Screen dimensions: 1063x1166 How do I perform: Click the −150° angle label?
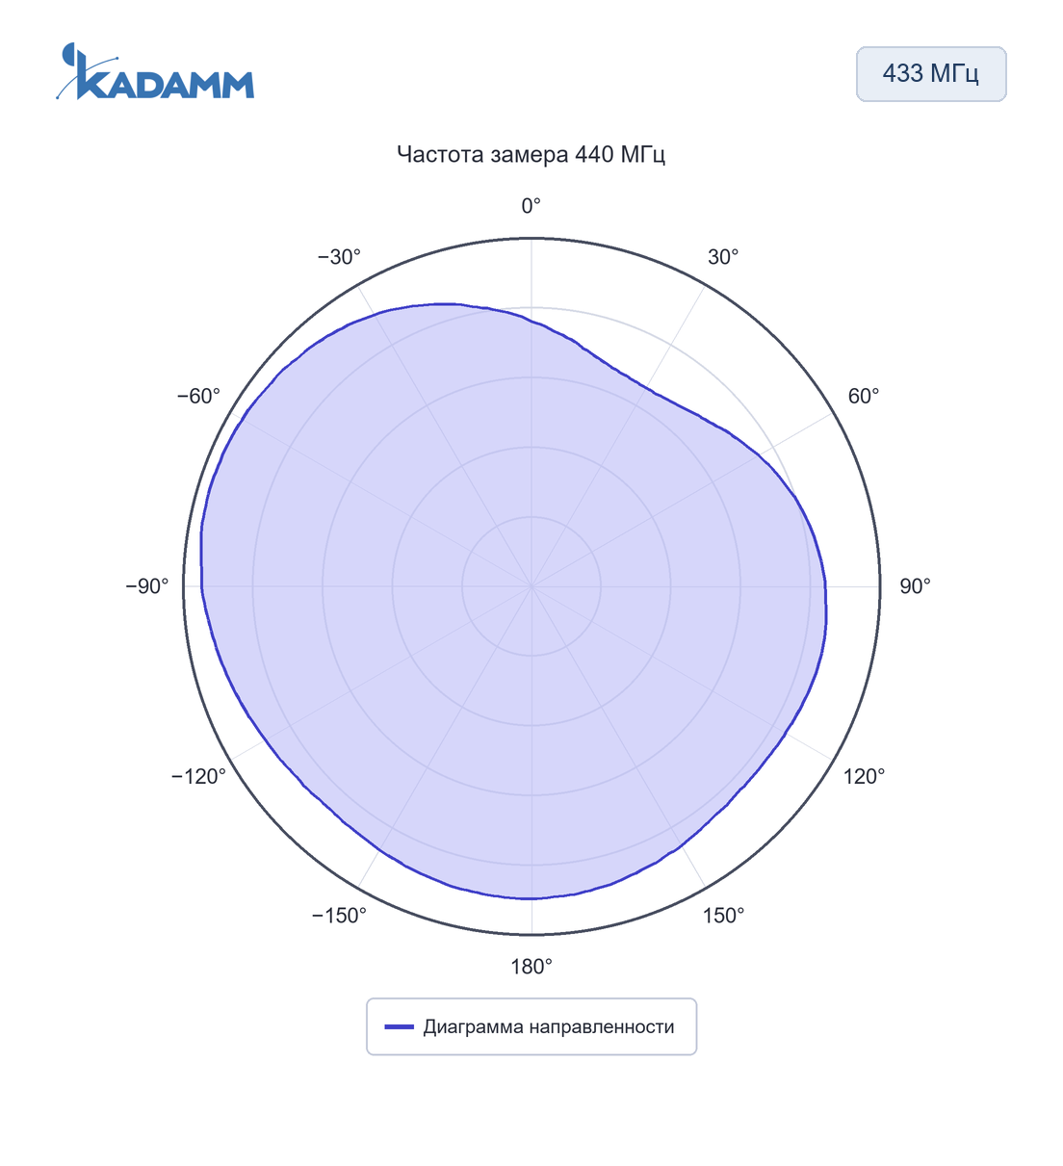[339, 916]
